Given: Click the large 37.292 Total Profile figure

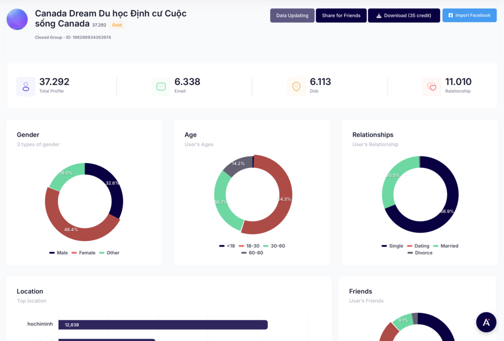Looking at the screenshot, I should click(x=54, y=82).
